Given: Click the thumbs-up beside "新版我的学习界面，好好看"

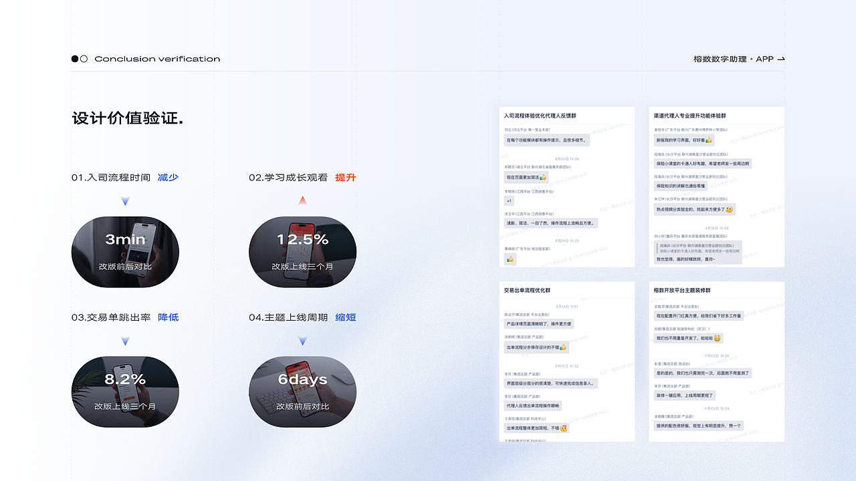Looking at the screenshot, I should tap(708, 140).
